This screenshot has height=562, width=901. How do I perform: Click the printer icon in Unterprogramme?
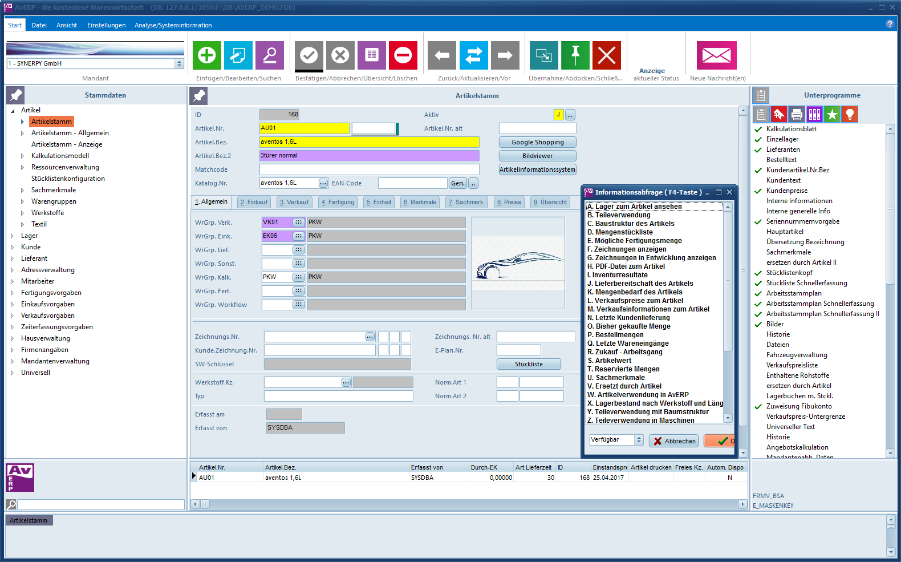point(797,115)
